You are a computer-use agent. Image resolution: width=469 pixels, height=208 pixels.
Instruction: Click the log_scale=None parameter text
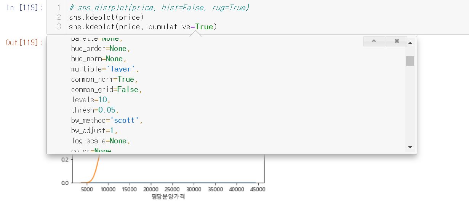(101, 141)
